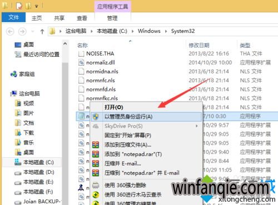This screenshot has height=205, width=278.
Task: Choose 压缩到 "notepad.rar" 并 E-mail entry
Action: tap(142, 173)
